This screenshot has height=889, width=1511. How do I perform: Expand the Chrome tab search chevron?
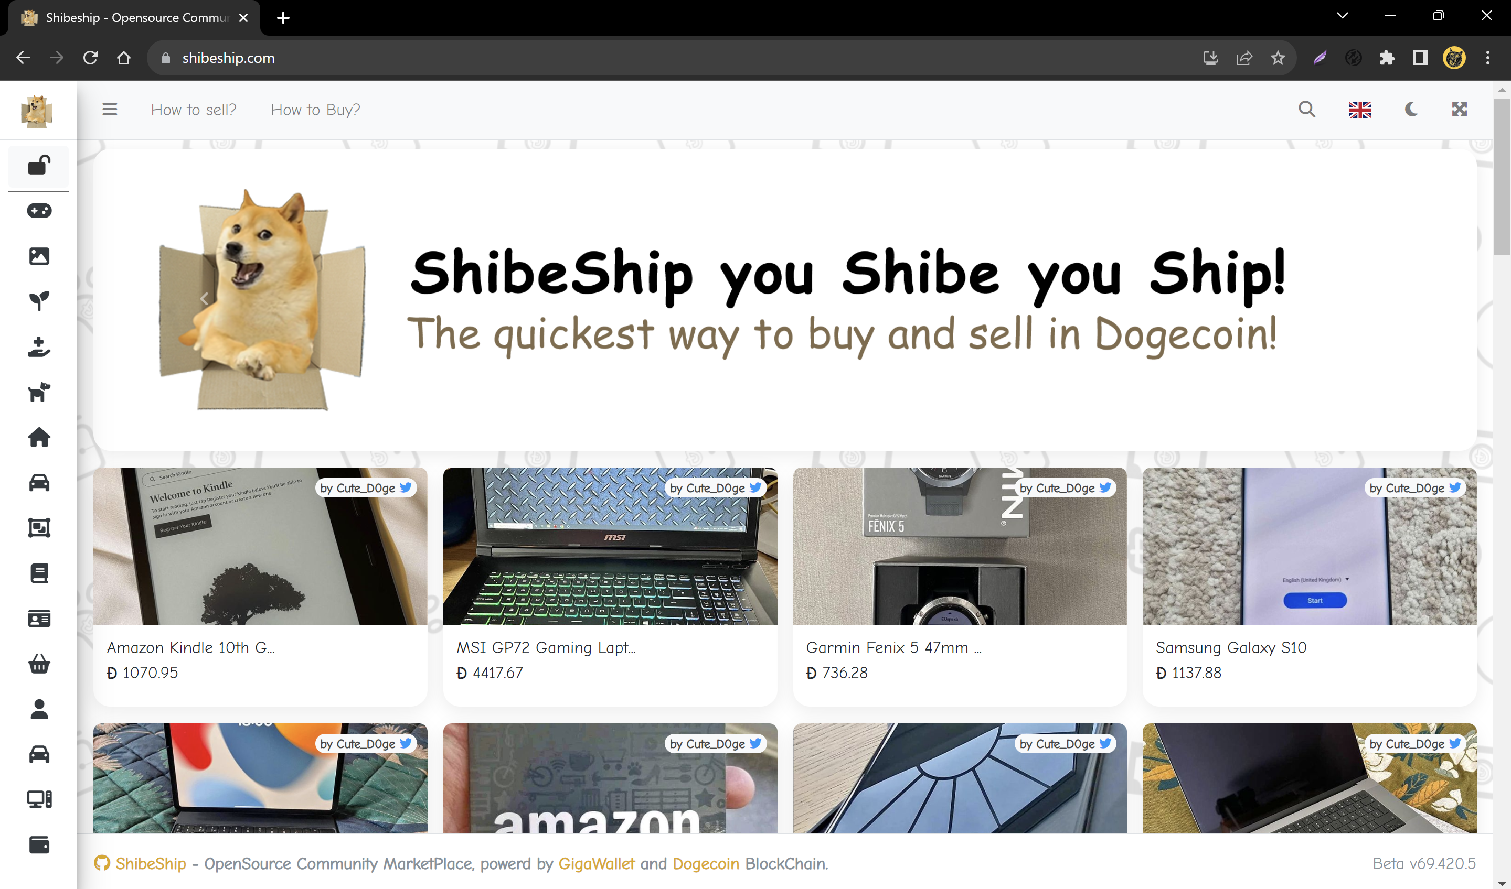click(1343, 16)
